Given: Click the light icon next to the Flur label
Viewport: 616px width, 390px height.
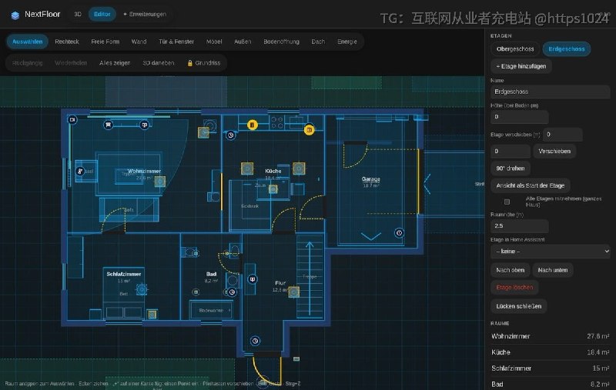Looking at the screenshot, I should (x=293, y=292).
